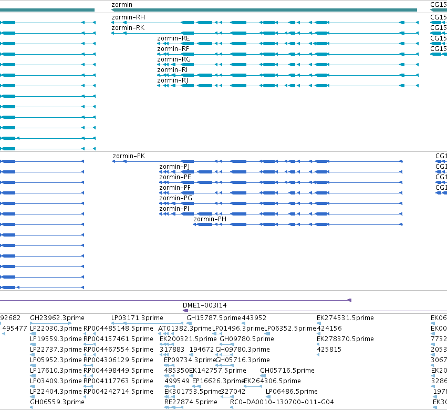Click the EK274531.5prime EST label
Screen dimensions: 447x410
pos(345,318)
